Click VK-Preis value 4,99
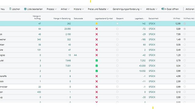The image size is (195, 109). pos(178,76)
